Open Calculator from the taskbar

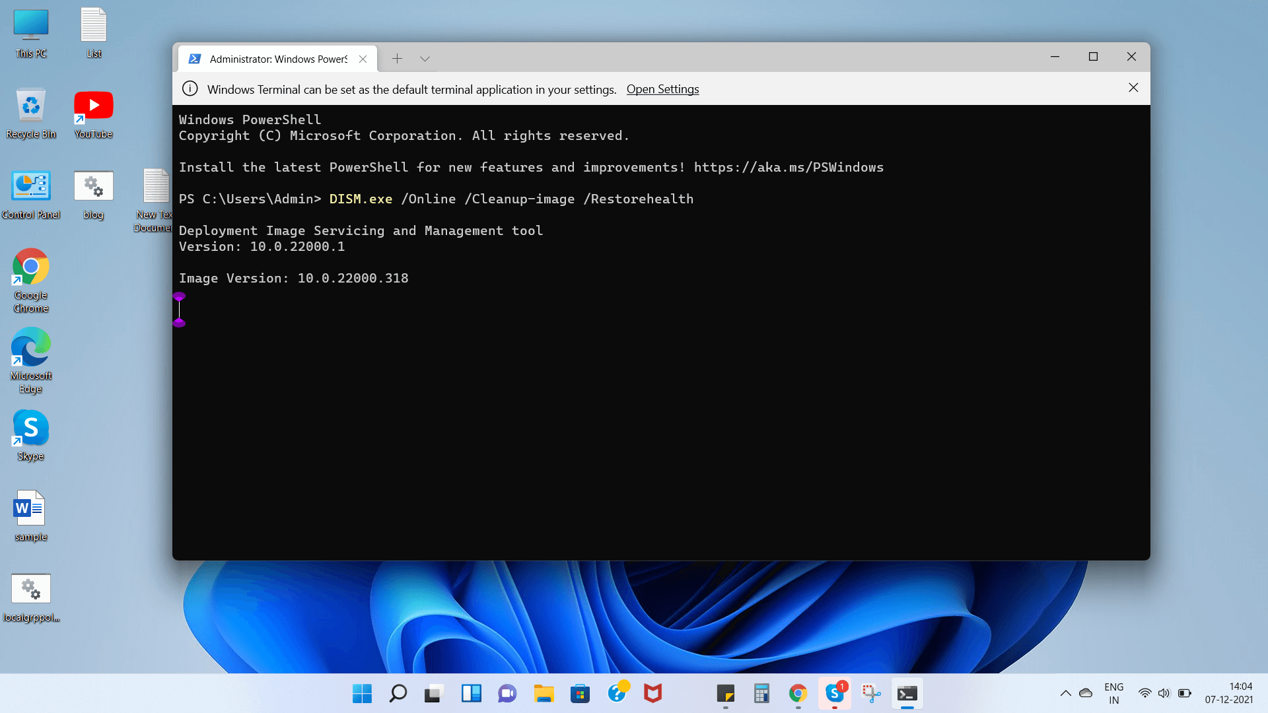point(761,693)
